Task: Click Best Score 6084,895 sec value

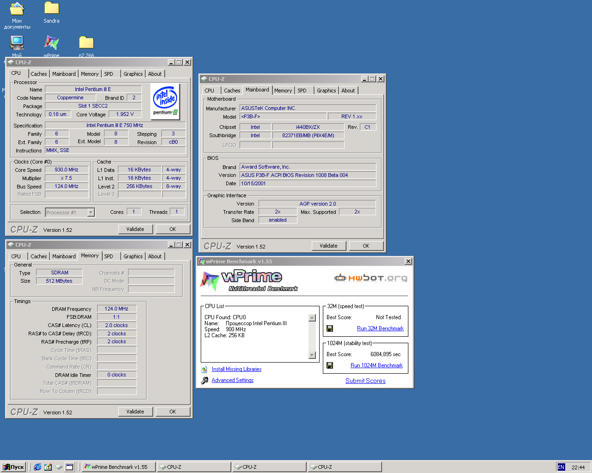Action: (386, 354)
